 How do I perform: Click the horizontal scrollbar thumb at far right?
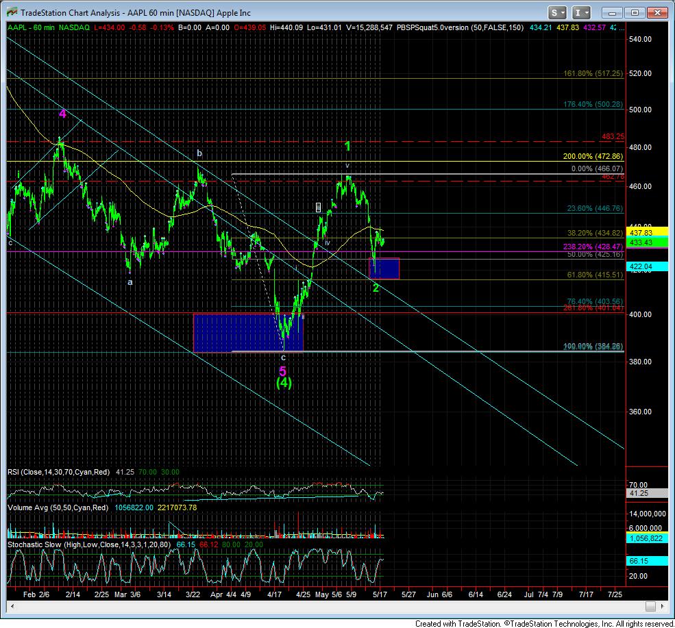650,607
